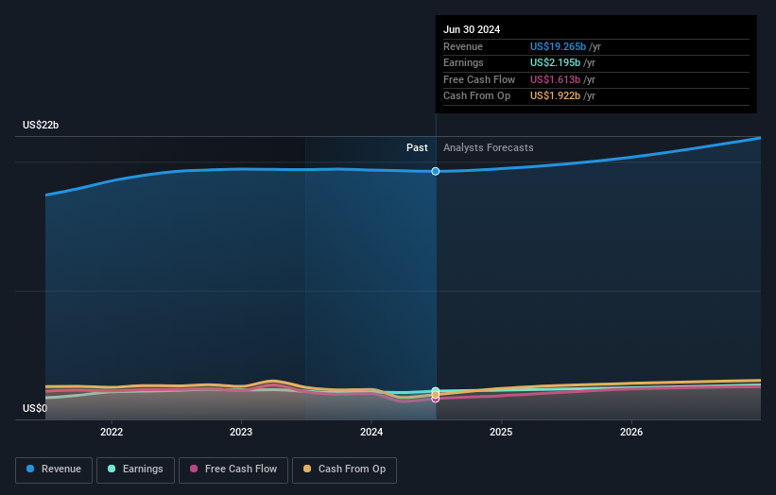Click the Analysts Forecasts label
The image size is (776, 495).
tap(488, 147)
